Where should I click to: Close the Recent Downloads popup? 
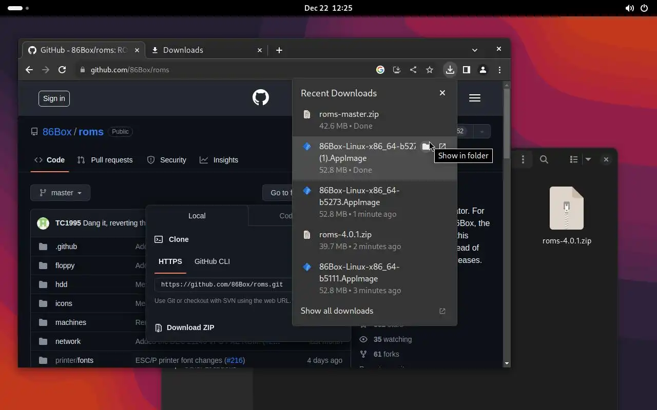tap(442, 93)
